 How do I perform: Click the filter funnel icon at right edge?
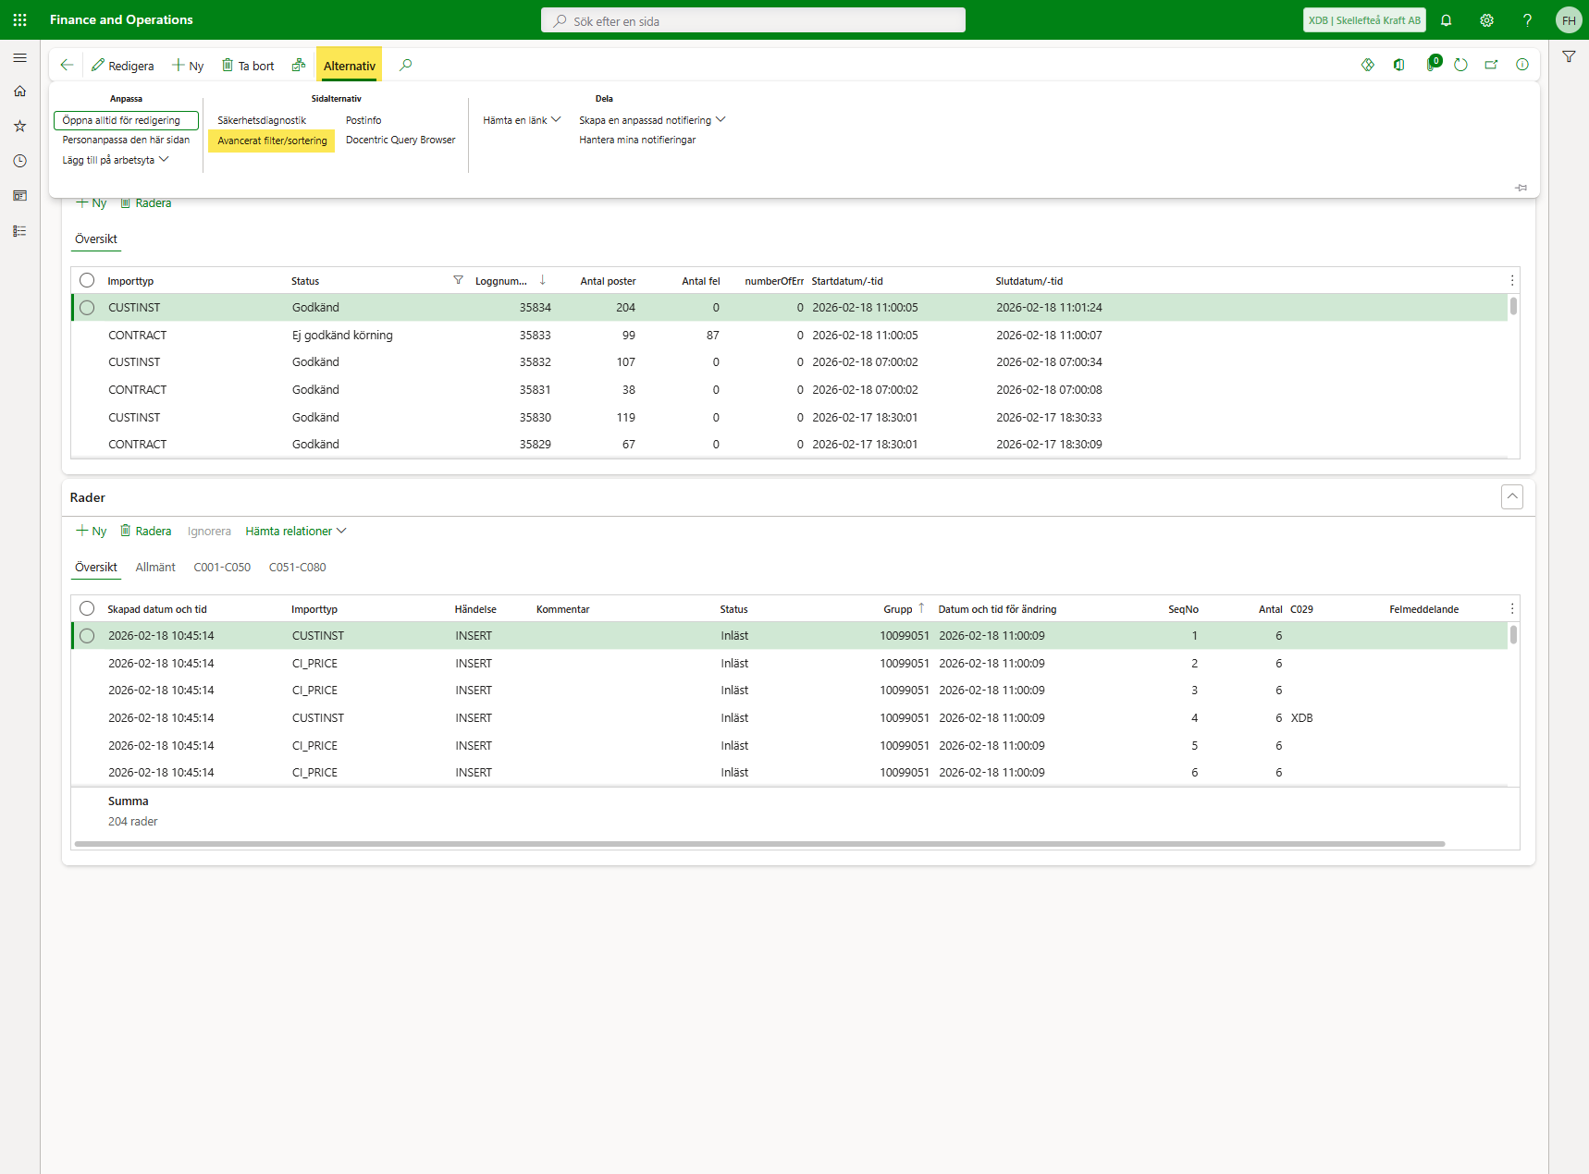[x=1569, y=57]
